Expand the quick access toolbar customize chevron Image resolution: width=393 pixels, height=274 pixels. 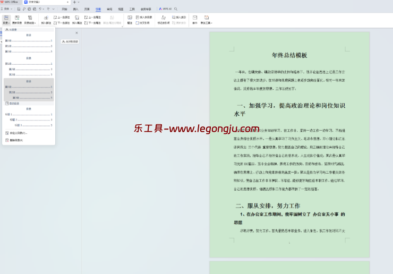[x=54, y=9]
